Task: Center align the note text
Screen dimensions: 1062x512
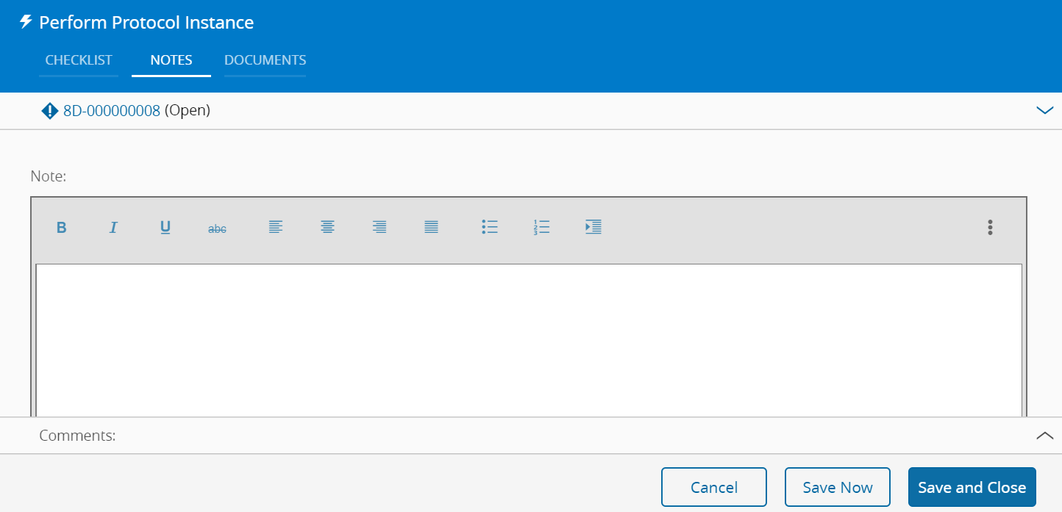Action: pos(328,228)
